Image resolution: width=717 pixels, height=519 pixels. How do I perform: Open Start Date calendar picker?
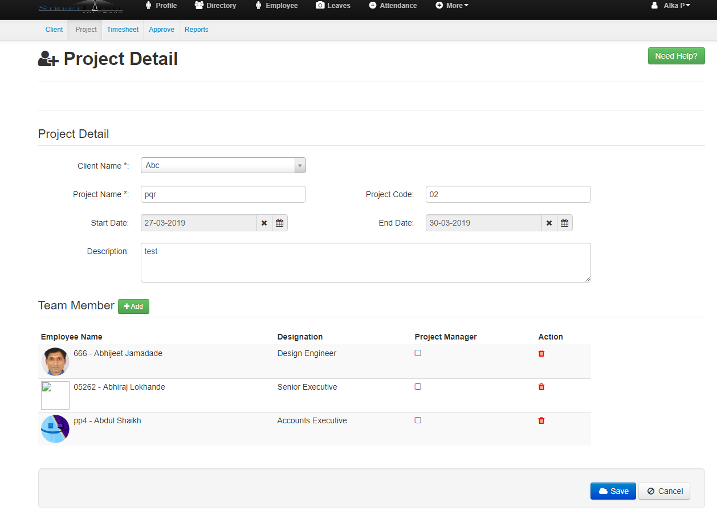[x=279, y=223]
